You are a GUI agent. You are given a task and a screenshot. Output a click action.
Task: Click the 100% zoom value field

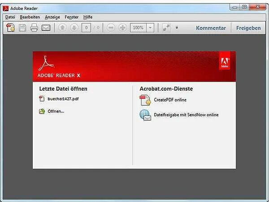pos(138,28)
